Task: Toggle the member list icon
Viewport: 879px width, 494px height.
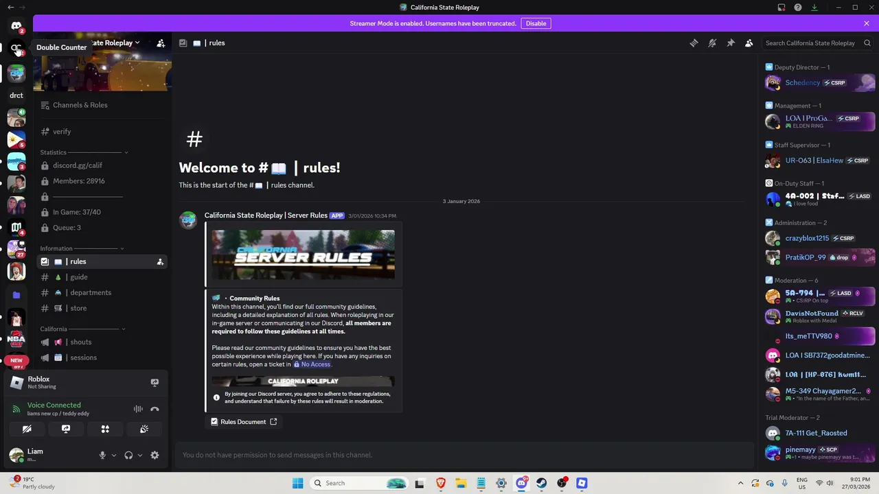Action: coord(749,43)
